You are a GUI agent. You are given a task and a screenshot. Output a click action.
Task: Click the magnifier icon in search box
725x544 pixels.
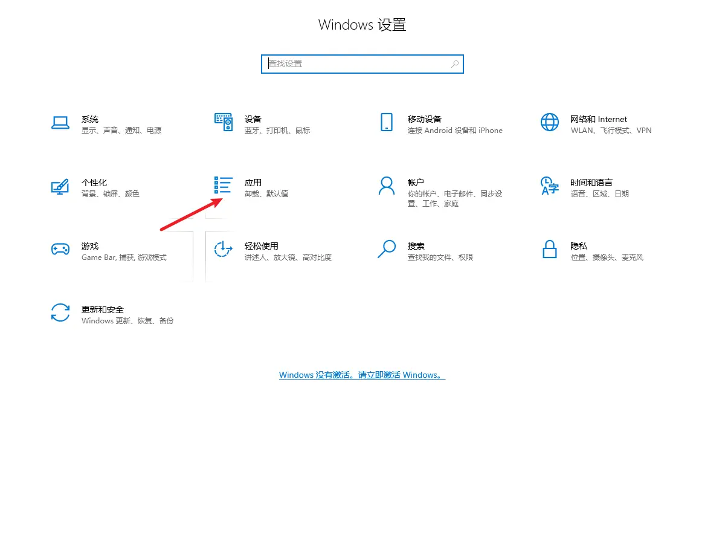455,63
